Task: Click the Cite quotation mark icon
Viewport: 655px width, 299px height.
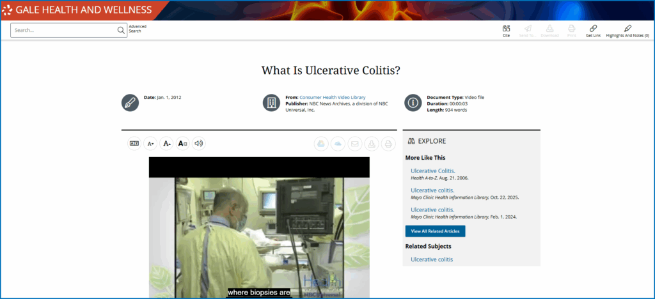Action: coord(506,29)
